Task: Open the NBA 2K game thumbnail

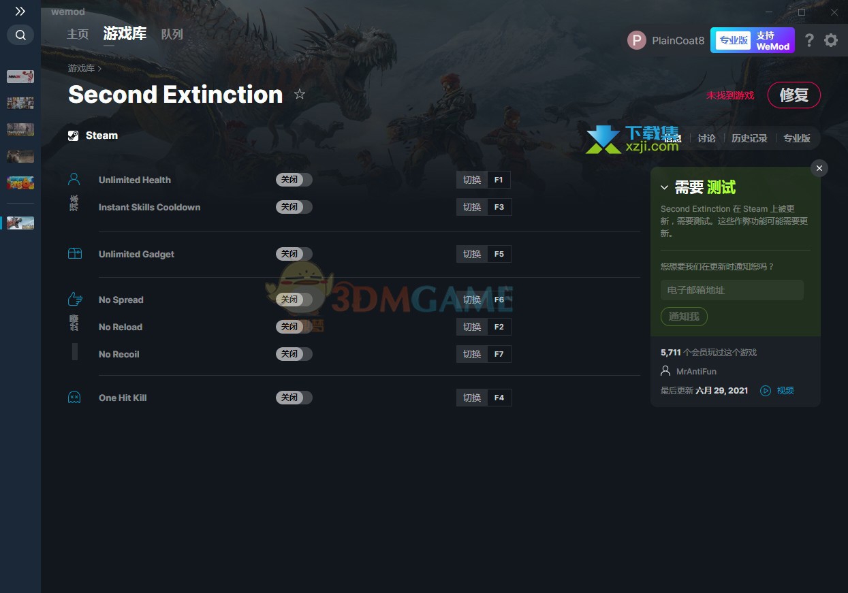Action: click(x=20, y=76)
